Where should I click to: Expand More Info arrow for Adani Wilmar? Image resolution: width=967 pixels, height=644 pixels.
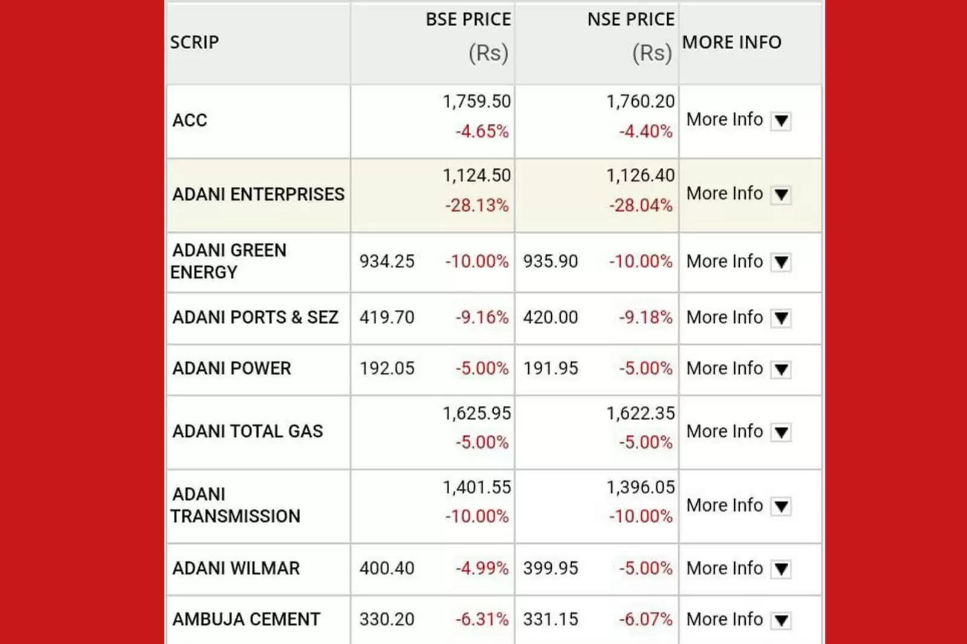point(781,568)
